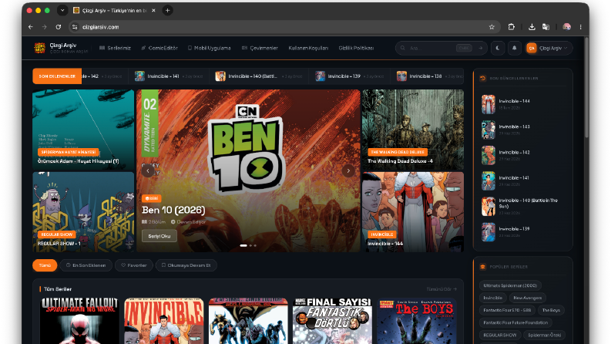Click the translate page icon
611x344 pixels.
[546, 27]
